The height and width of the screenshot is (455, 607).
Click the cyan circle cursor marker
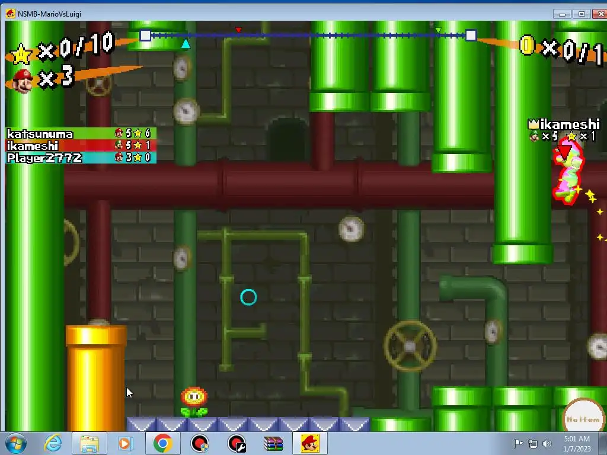[x=248, y=297]
